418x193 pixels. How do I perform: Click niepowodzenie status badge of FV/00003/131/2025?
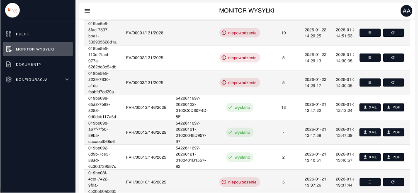(x=240, y=82)
